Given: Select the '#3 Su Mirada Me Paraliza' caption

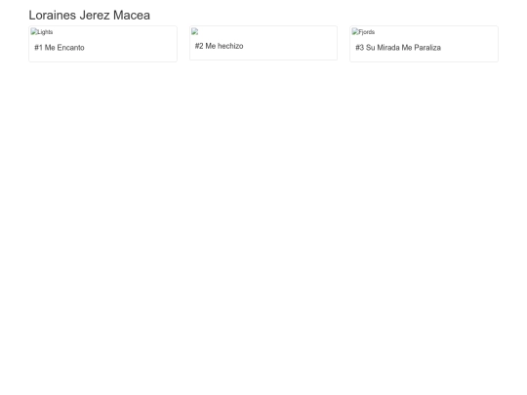Looking at the screenshot, I should (398, 48).
